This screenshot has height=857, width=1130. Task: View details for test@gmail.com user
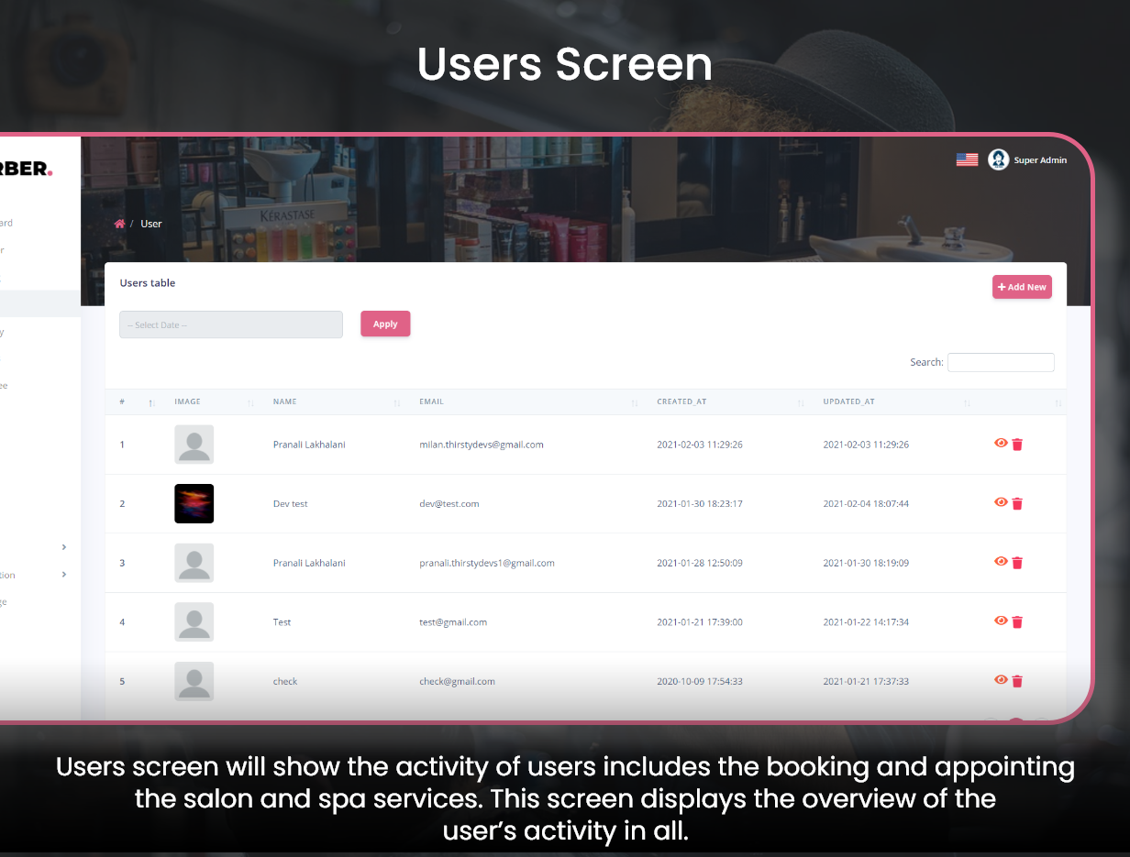(1001, 621)
